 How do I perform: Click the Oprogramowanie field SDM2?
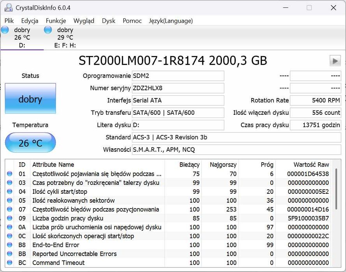click(178, 76)
